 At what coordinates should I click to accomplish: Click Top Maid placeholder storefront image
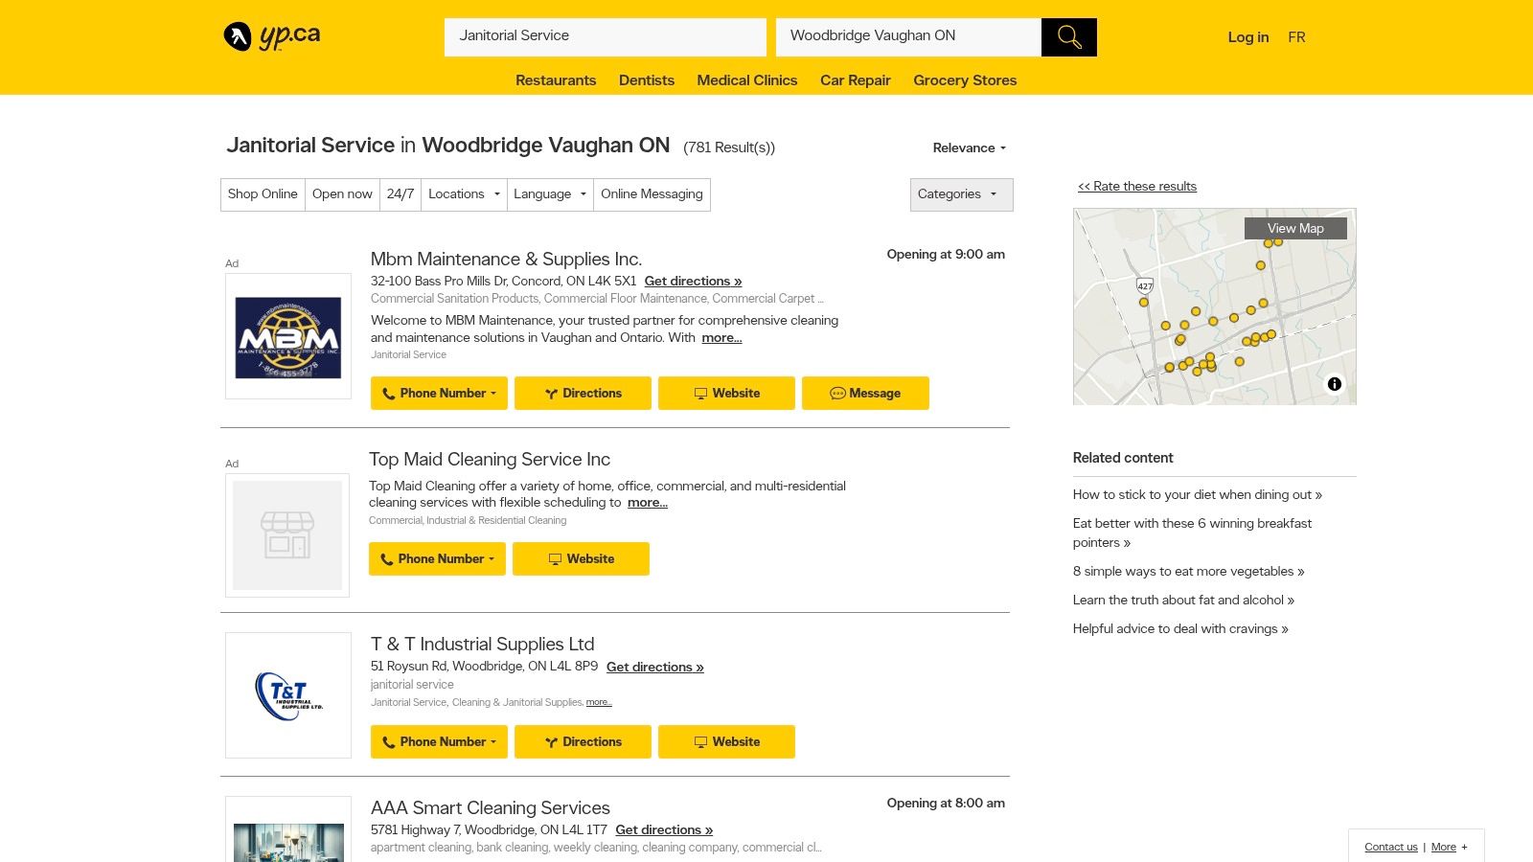click(x=287, y=535)
